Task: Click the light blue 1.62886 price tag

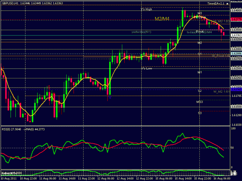Action: click(x=236, y=54)
